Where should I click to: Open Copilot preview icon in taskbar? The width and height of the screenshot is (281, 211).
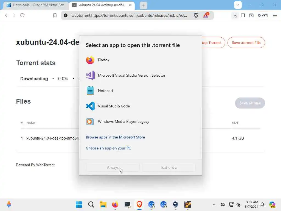272,204
